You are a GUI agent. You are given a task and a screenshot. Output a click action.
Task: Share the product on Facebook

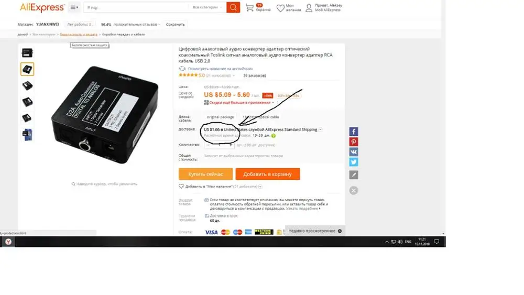coord(354,132)
